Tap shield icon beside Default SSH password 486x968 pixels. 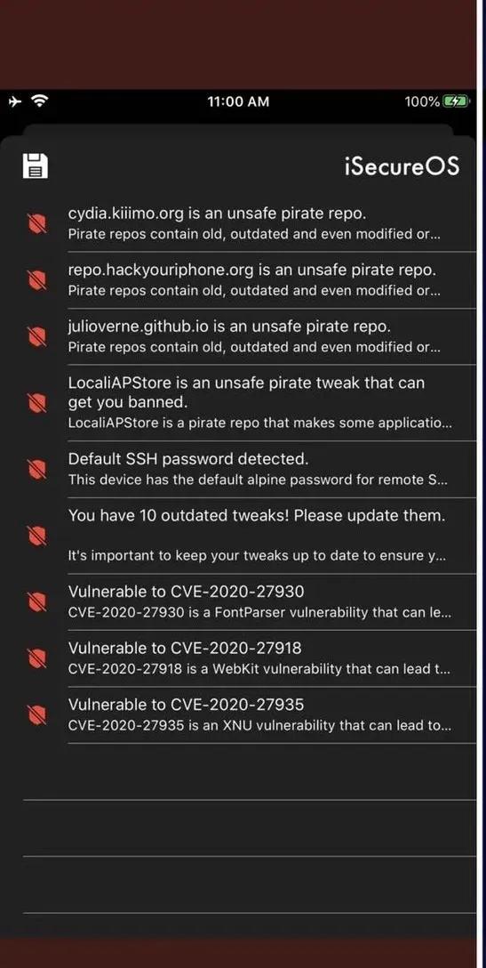click(x=37, y=469)
